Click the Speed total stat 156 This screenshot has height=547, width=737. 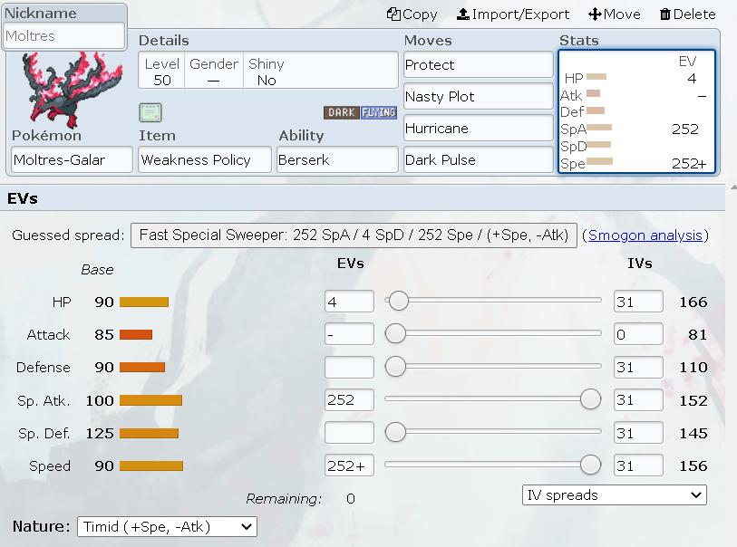pyautogui.click(x=693, y=465)
